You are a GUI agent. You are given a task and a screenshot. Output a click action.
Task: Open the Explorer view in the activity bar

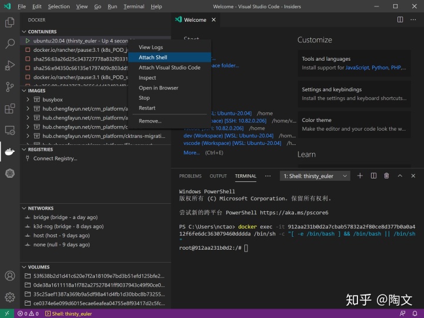click(10, 22)
